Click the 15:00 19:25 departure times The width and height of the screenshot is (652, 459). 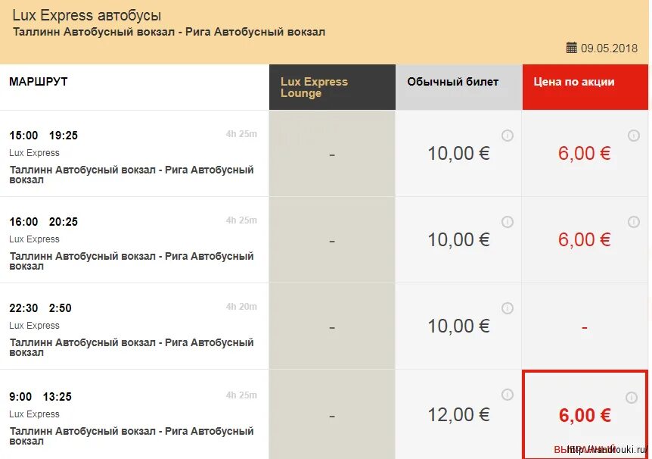click(44, 136)
